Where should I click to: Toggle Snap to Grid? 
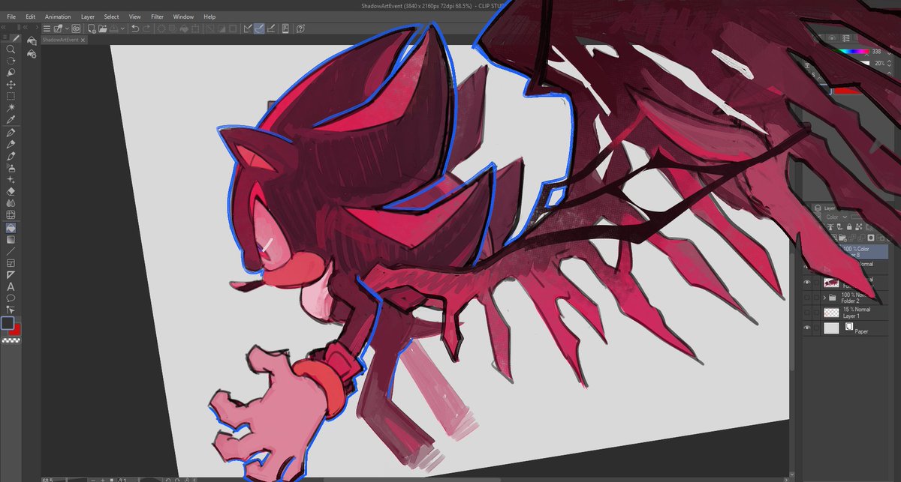[x=270, y=28]
